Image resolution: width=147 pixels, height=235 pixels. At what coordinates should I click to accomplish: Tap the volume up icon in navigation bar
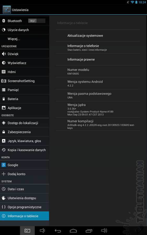[104, 231]
